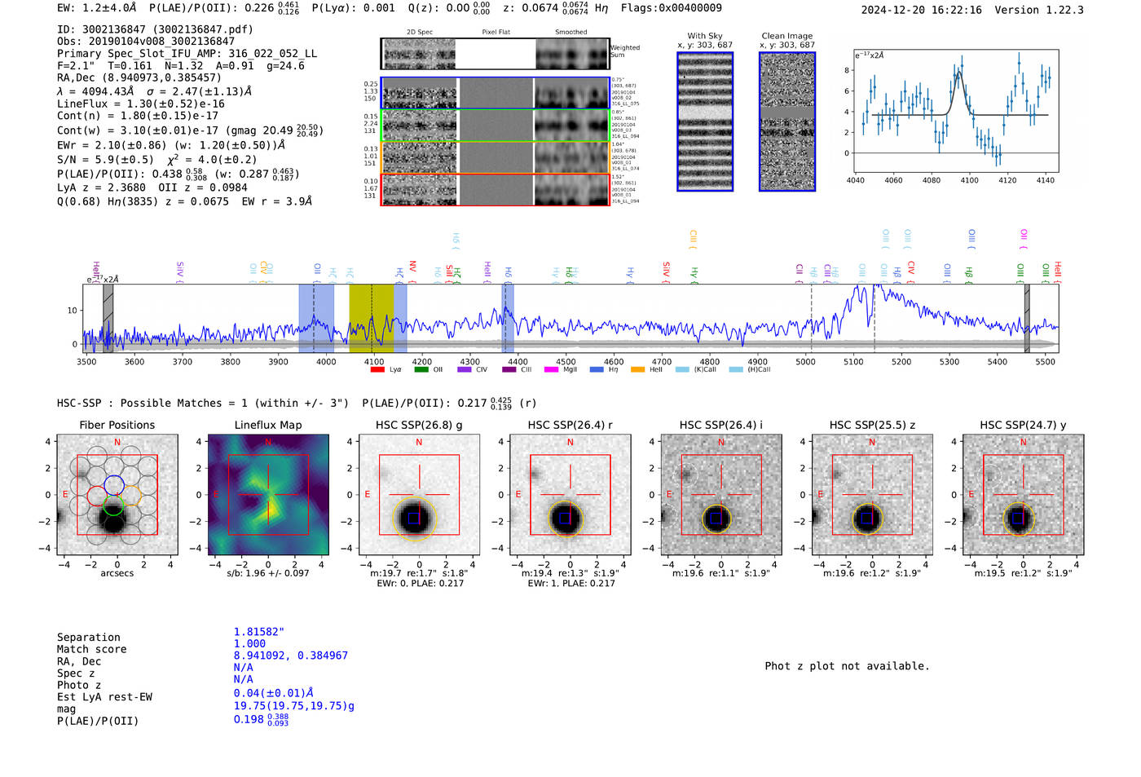
Task: Click the 2024-12-20 16:22:16 timestamp
Action: point(922,11)
